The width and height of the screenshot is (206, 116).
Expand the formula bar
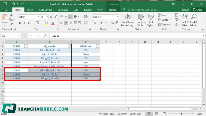[x=203, y=36]
